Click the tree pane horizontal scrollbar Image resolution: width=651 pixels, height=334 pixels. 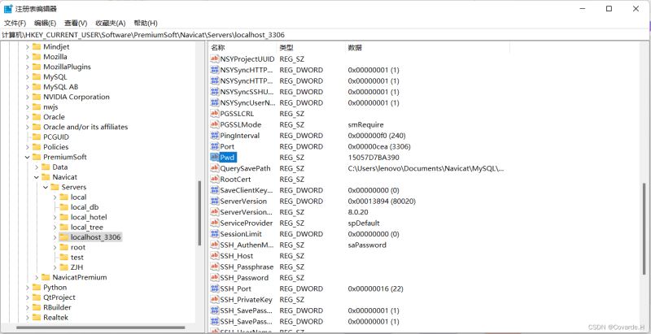99,327
